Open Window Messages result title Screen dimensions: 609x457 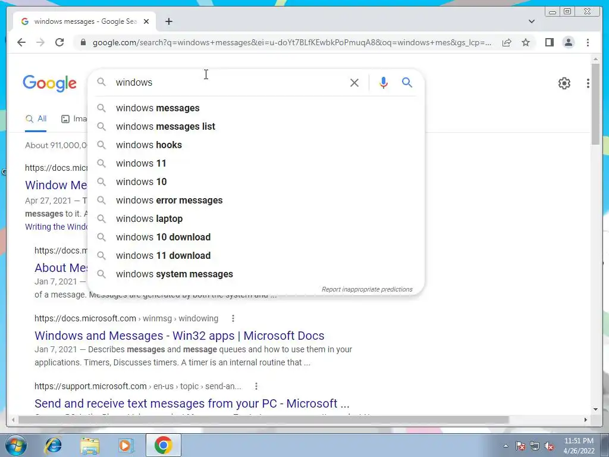click(x=56, y=185)
